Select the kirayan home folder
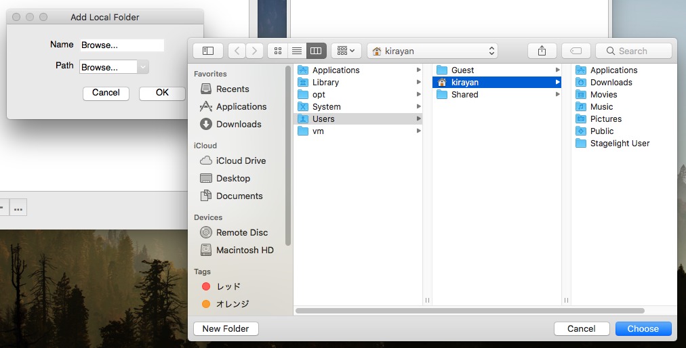This screenshot has width=686, height=348. pos(497,82)
